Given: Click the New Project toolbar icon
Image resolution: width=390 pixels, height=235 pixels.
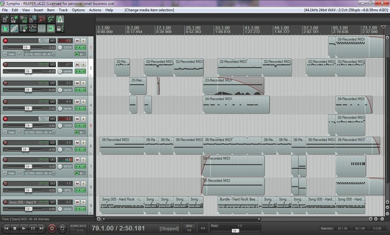Looking at the screenshot, I should click(x=5, y=20).
